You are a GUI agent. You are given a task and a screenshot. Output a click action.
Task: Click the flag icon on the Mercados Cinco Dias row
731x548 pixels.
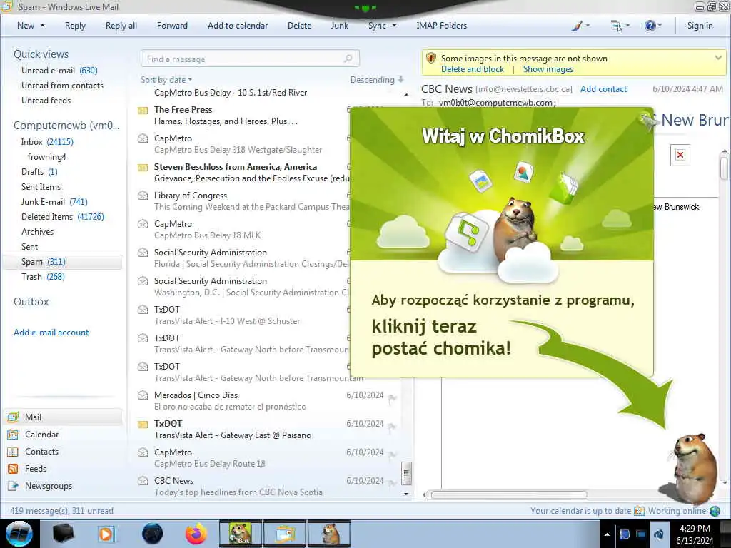click(393, 397)
